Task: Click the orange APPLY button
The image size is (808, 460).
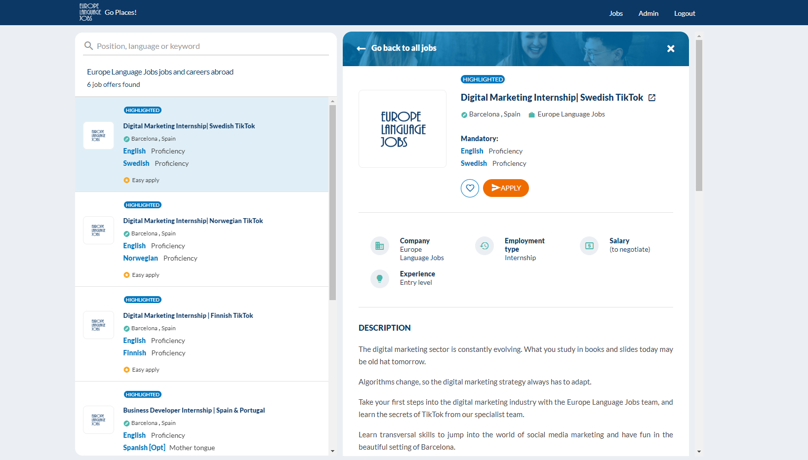Action: click(x=506, y=188)
